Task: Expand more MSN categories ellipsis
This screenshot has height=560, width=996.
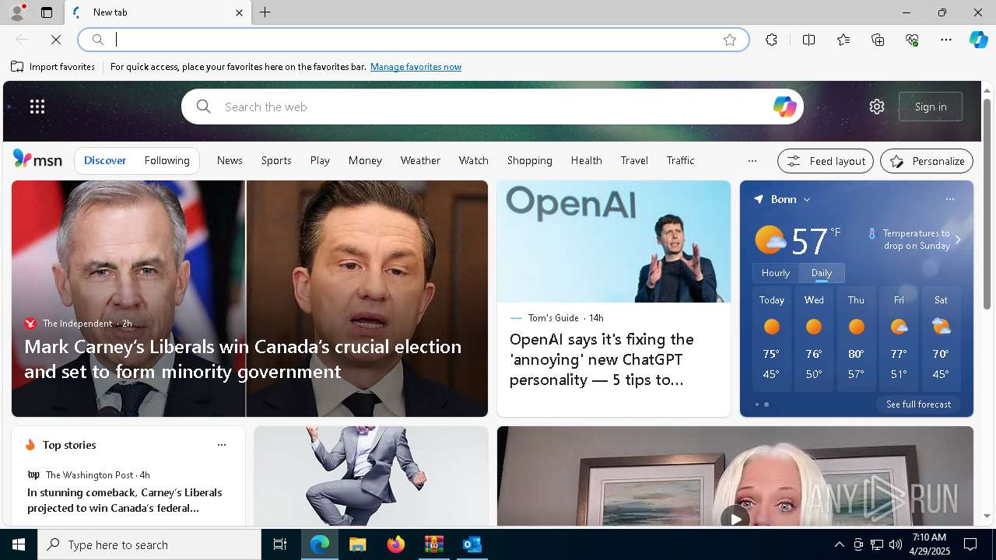Action: pos(752,161)
